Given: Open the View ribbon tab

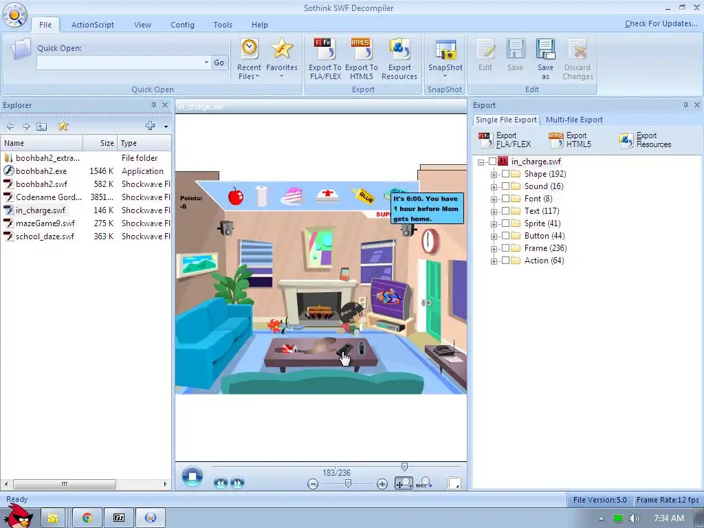Looking at the screenshot, I should (x=142, y=25).
